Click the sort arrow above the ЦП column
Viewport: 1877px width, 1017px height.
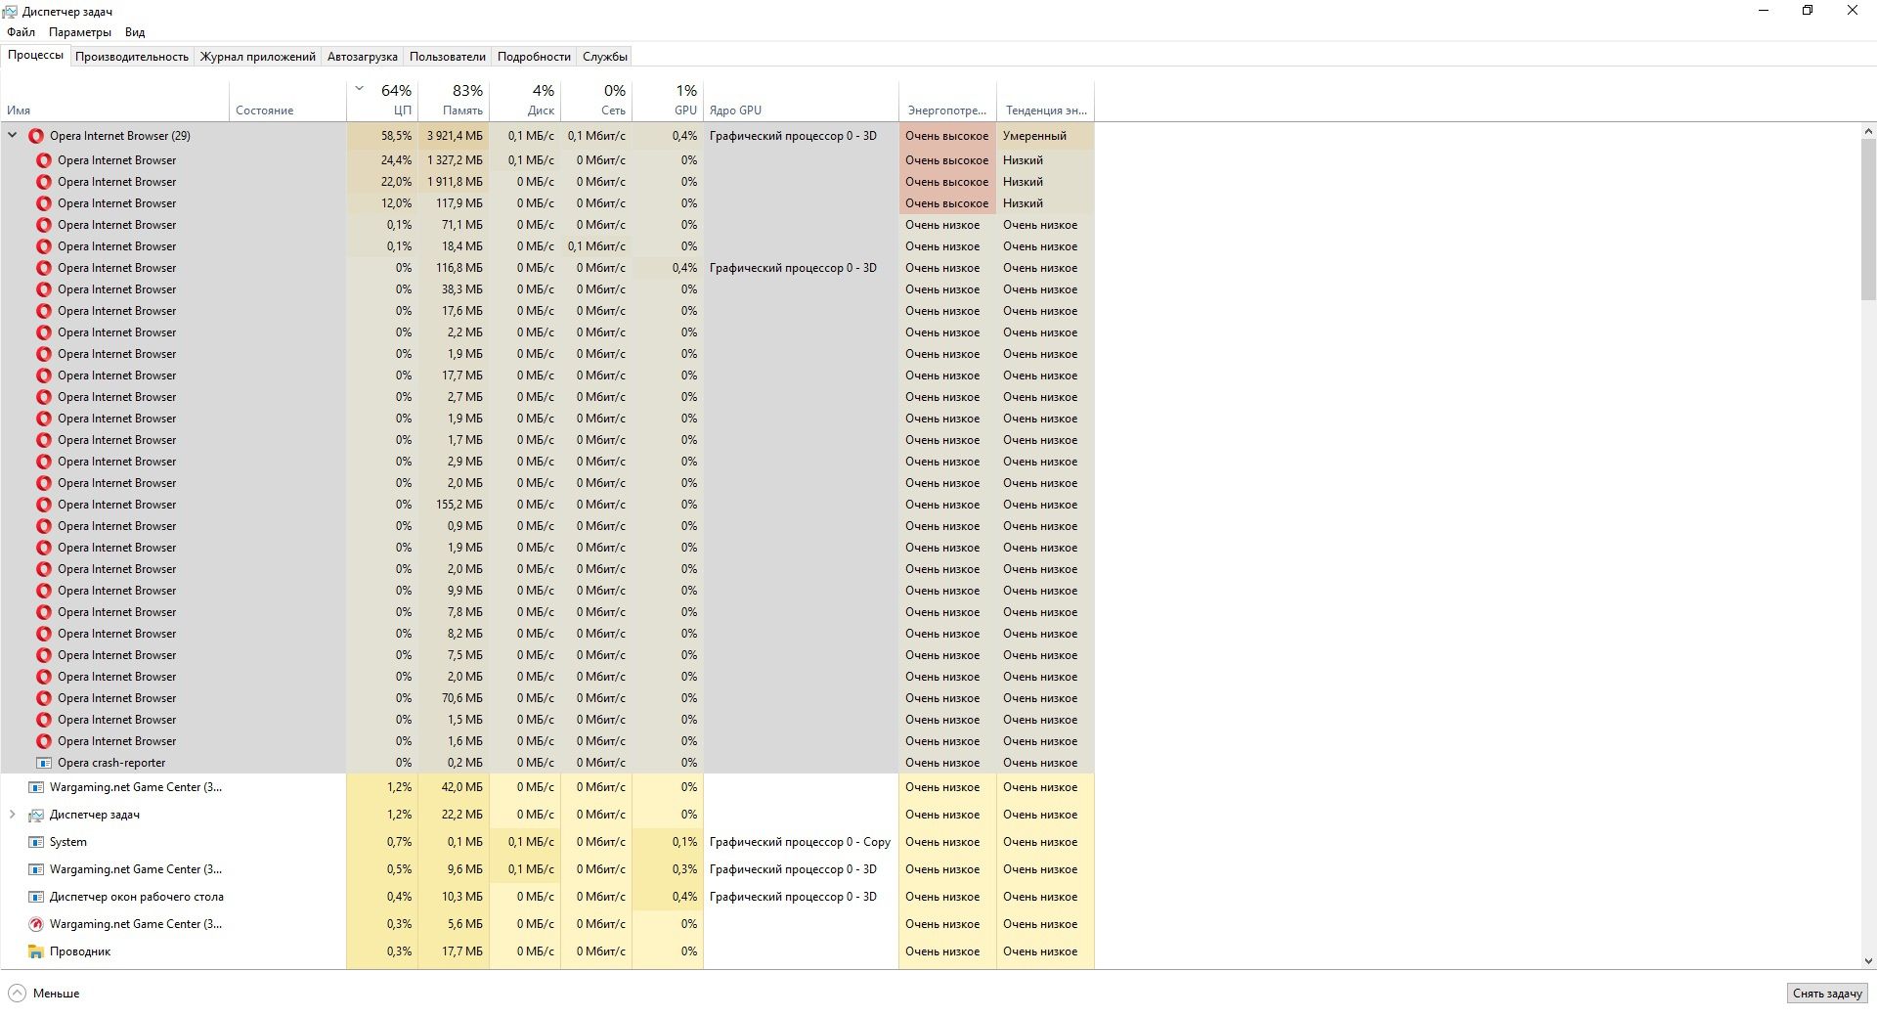[x=360, y=89]
